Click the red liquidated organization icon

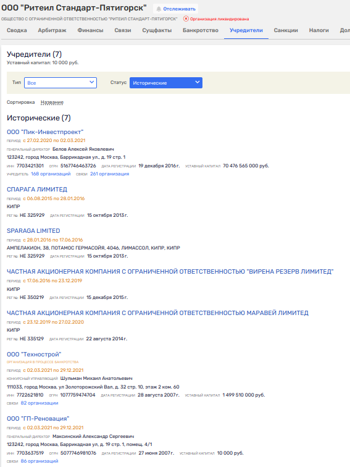(186, 19)
